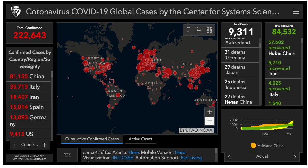Open the Lancet article Here link
Image resolution: width=308 pixels, height=168 pixels.
(134, 152)
